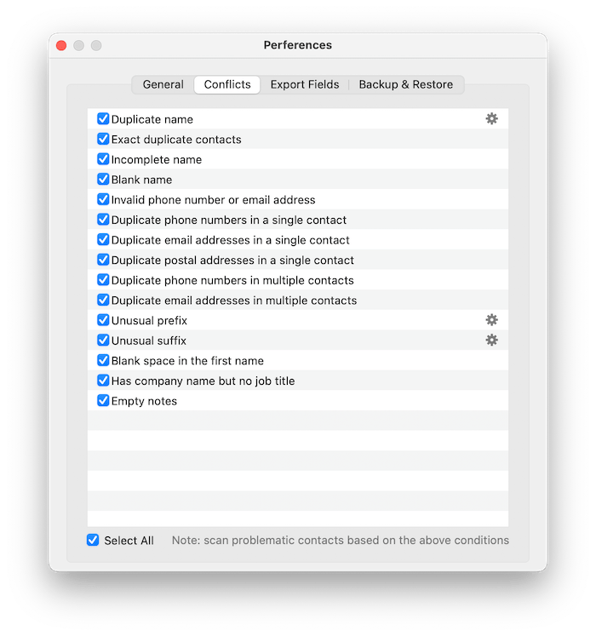Open gear settings for Duplicate name

491,119
